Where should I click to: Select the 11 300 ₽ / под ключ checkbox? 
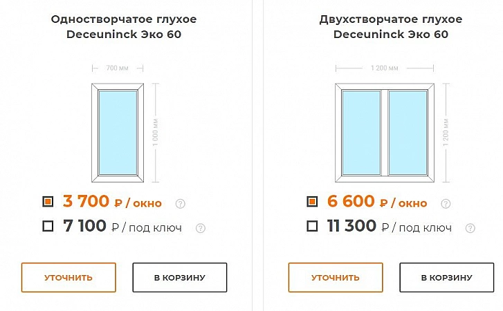(312, 226)
